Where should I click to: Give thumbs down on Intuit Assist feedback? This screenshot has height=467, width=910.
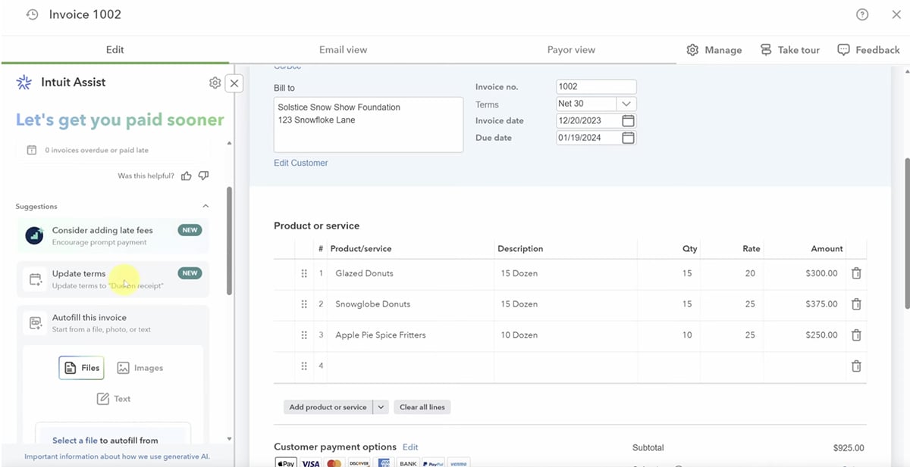tap(203, 175)
